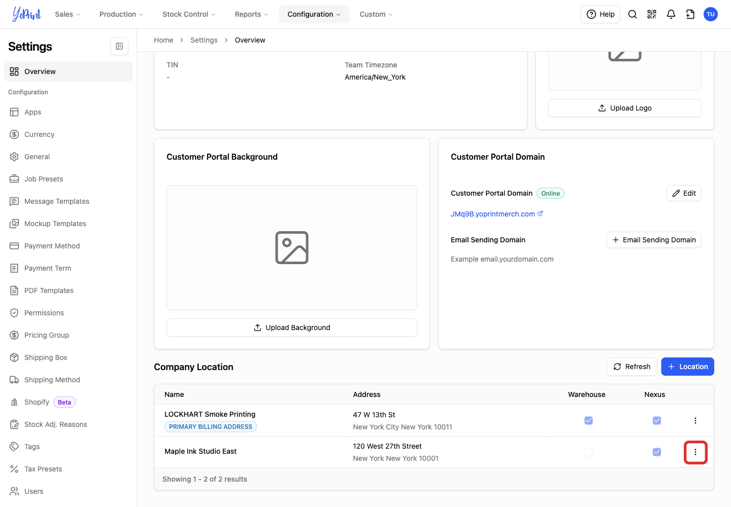This screenshot has height=507, width=731.
Task: Add an Email Sending Domain
Action: [x=654, y=240]
